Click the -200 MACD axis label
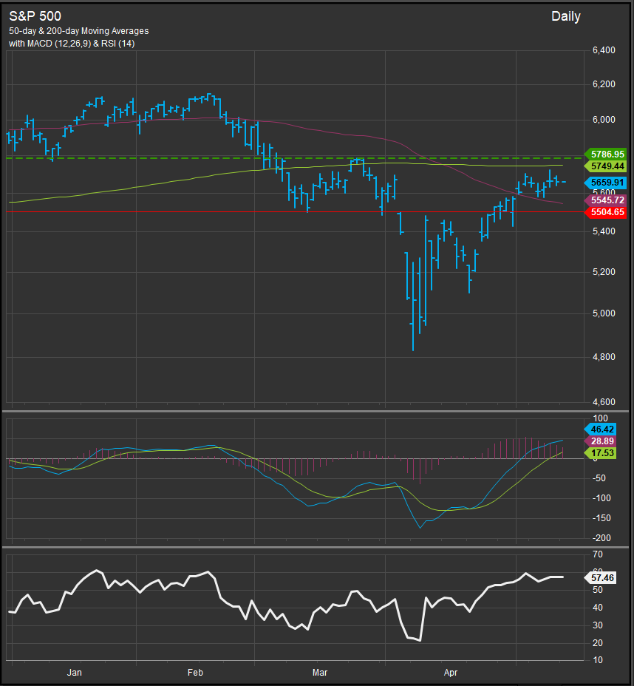634x686 pixels. pyautogui.click(x=601, y=538)
